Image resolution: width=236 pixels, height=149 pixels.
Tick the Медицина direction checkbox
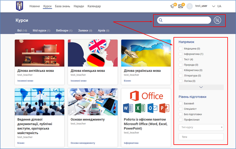tap(180, 49)
